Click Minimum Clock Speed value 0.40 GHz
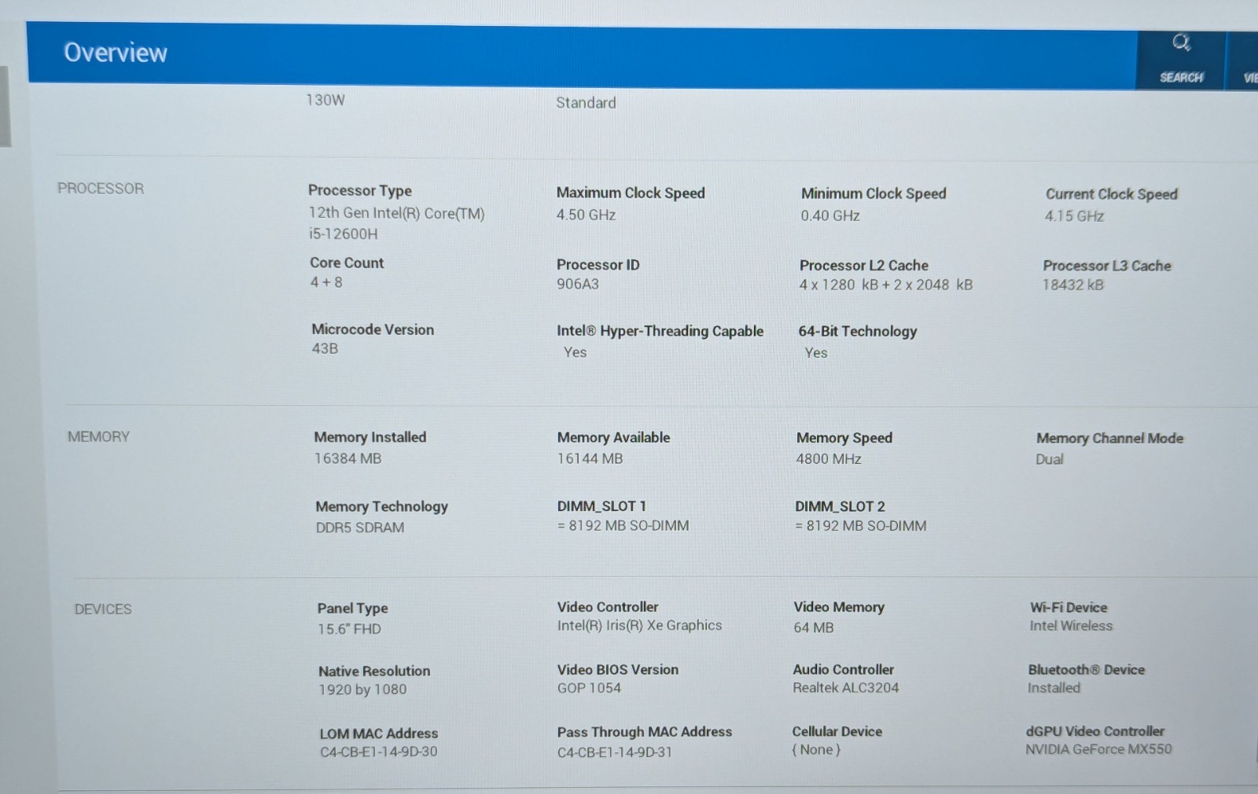The height and width of the screenshot is (794, 1258). [x=830, y=215]
